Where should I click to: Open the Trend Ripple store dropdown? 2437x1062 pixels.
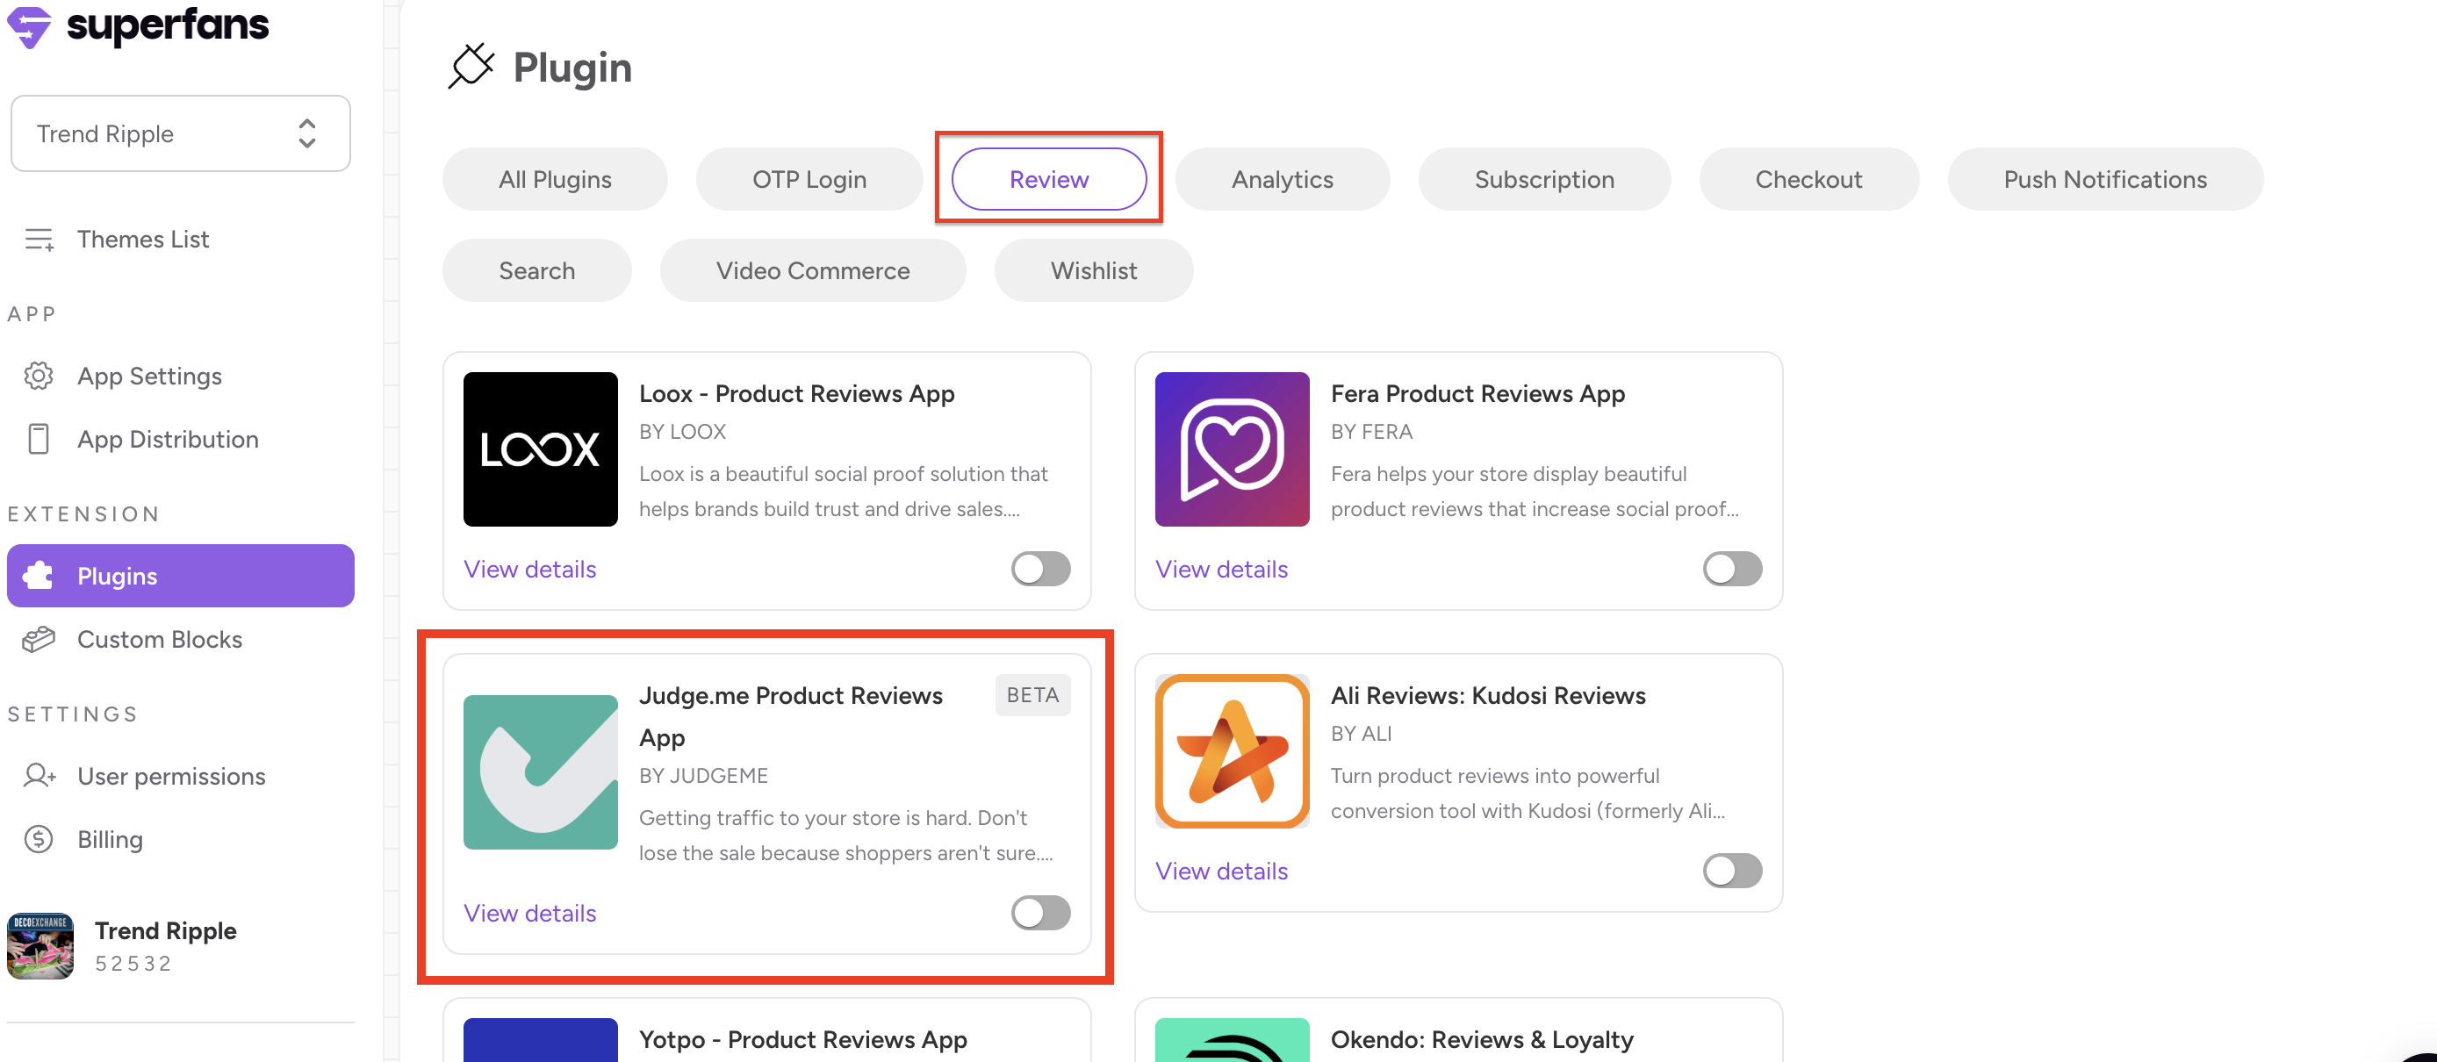coord(180,133)
